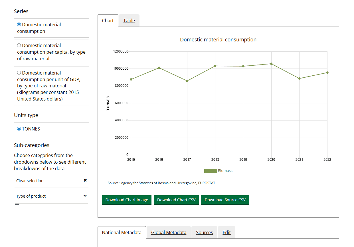Open the Chart tab
This screenshot has width=354, height=247.
pyautogui.click(x=108, y=21)
